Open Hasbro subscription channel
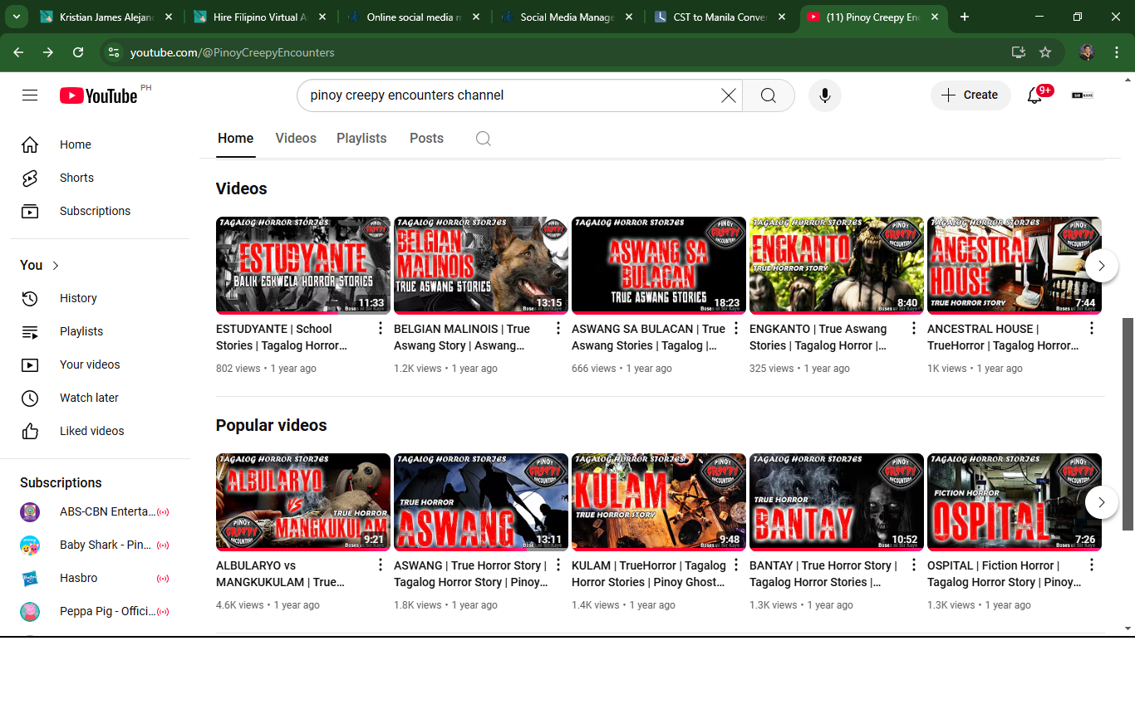The height and width of the screenshot is (719, 1135). pos(100,578)
